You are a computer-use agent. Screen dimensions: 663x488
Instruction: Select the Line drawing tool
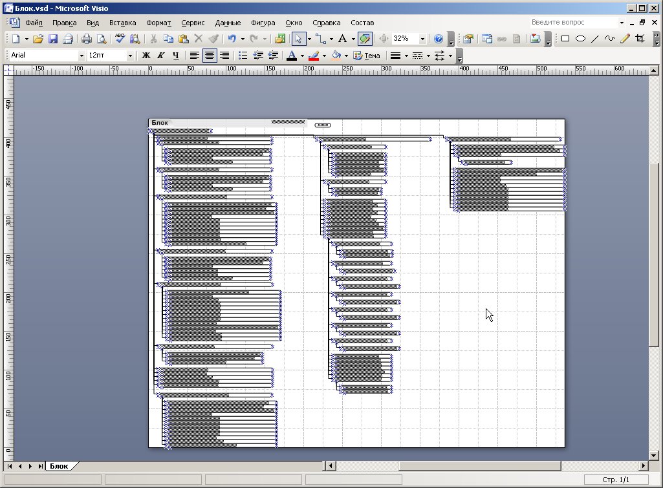tap(595, 39)
